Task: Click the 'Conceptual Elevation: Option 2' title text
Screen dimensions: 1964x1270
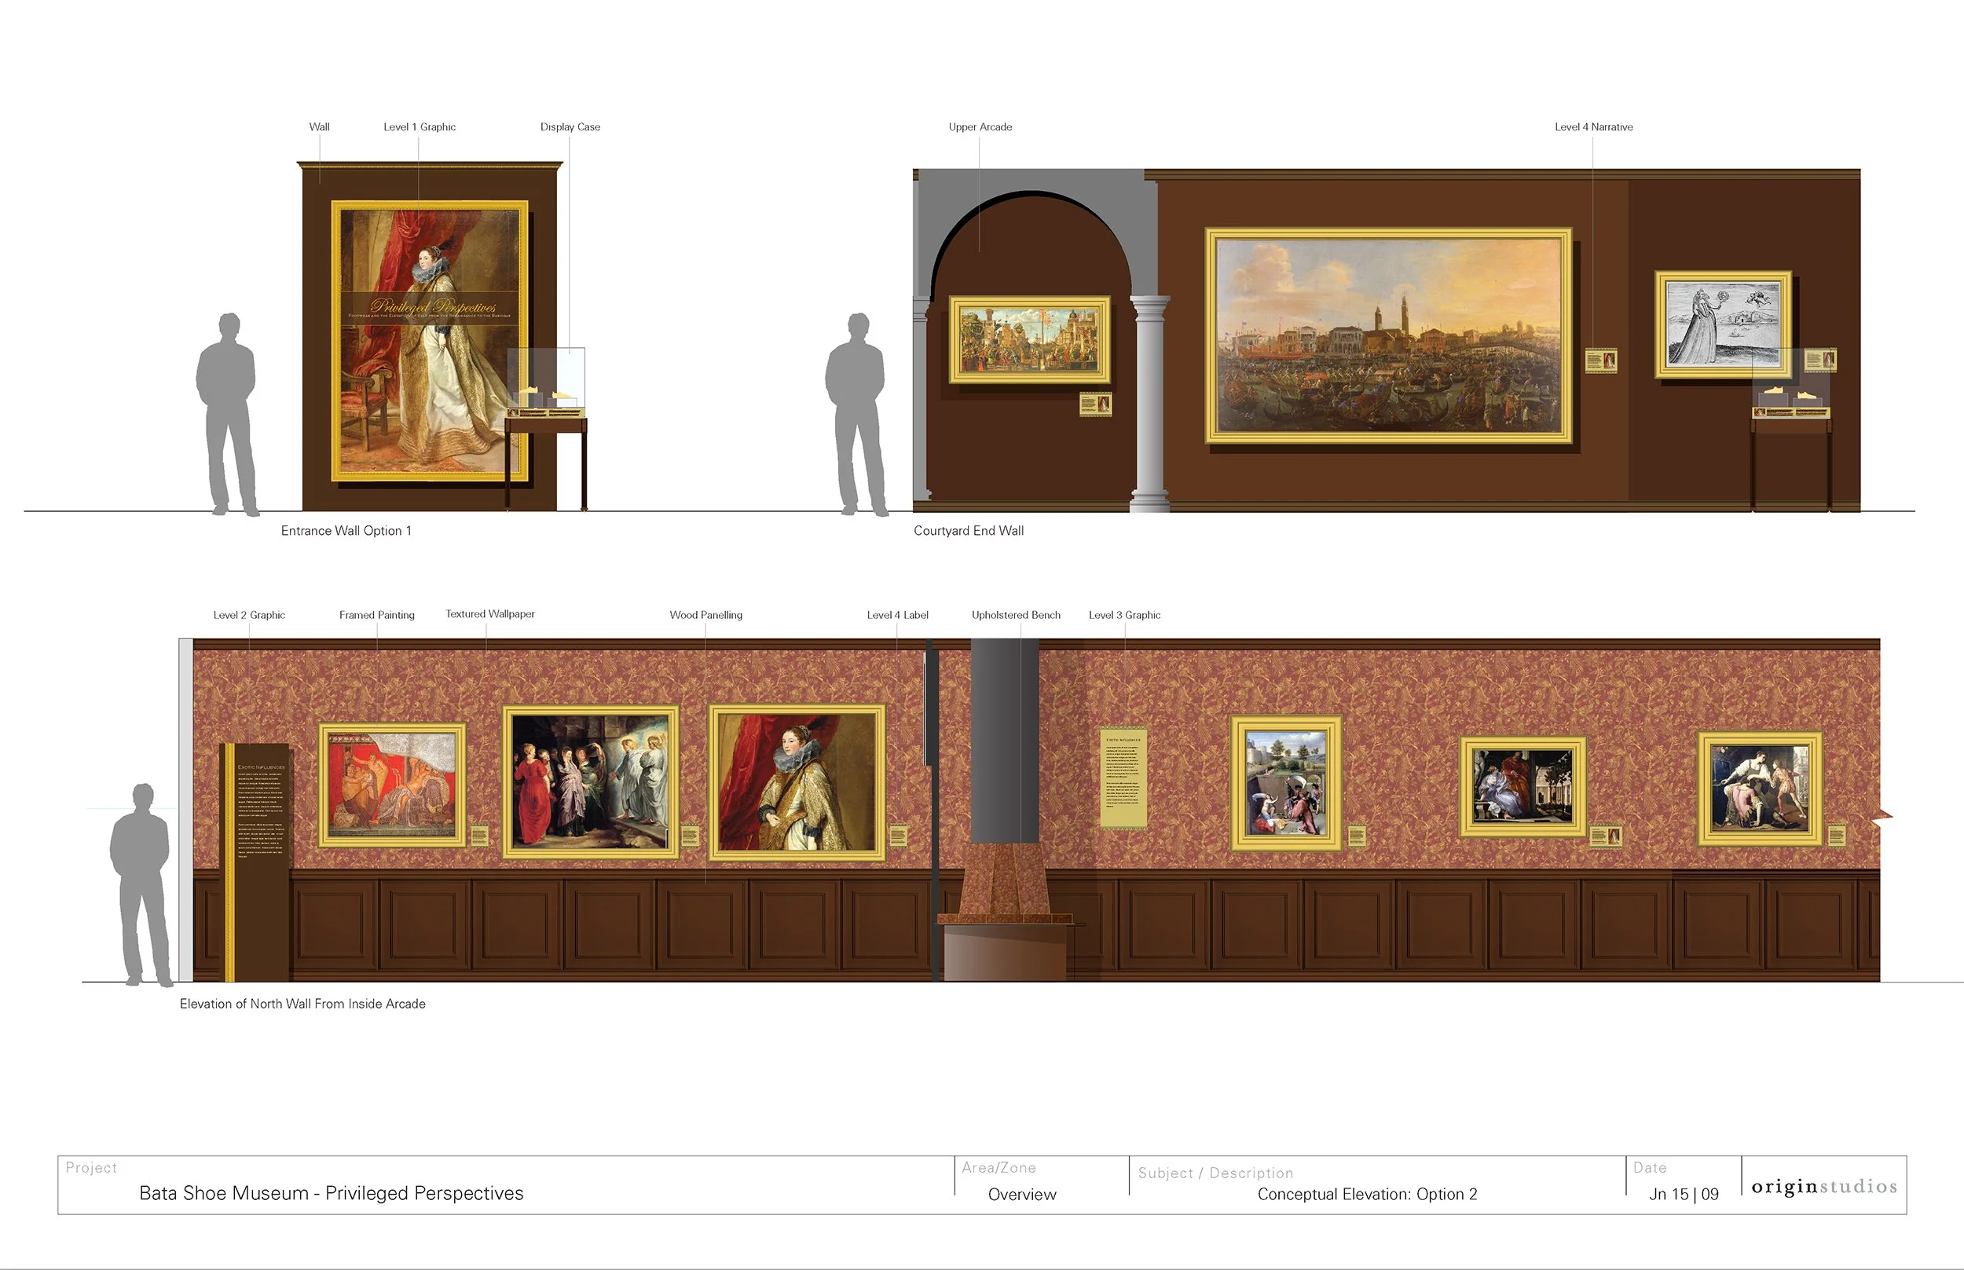Action: tap(1367, 1194)
